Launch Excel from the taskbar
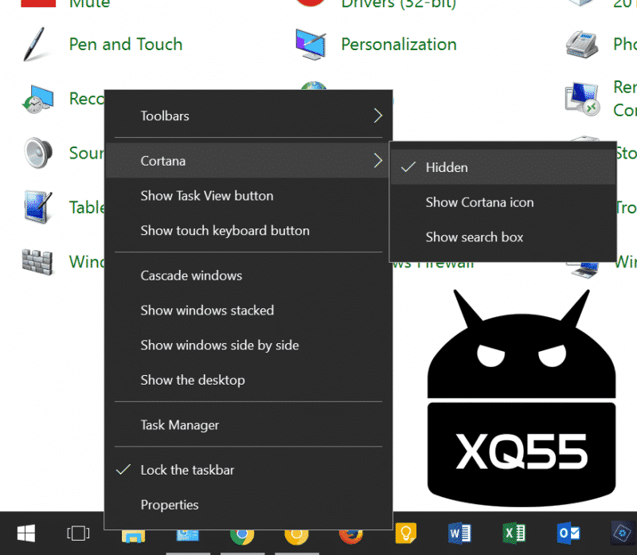This screenshot has height=555, width=637. (514, 533)
